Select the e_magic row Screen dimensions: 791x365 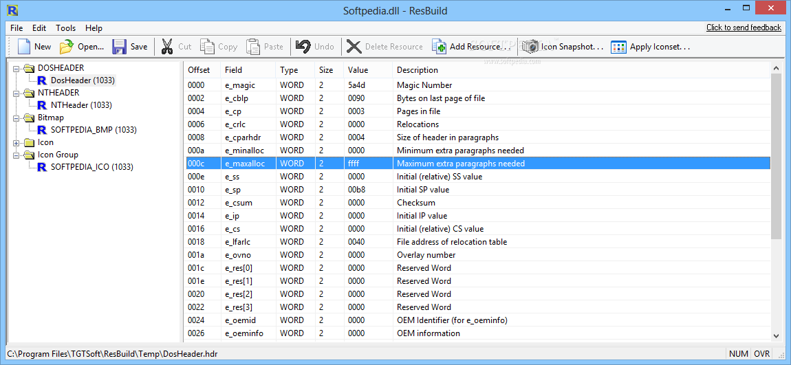pyautogui.click(x=477, y=85)
